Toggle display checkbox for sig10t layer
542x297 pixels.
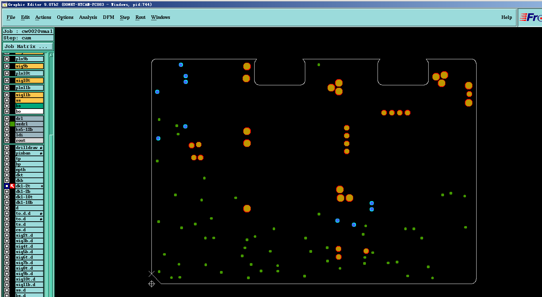[7, 81]
